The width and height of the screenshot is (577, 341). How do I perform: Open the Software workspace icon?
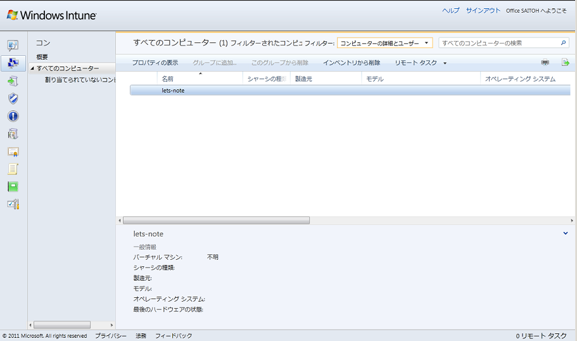coord(13,134)
